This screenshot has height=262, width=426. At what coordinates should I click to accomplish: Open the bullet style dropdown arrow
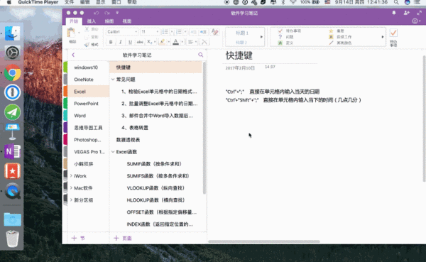click(172, 32)
